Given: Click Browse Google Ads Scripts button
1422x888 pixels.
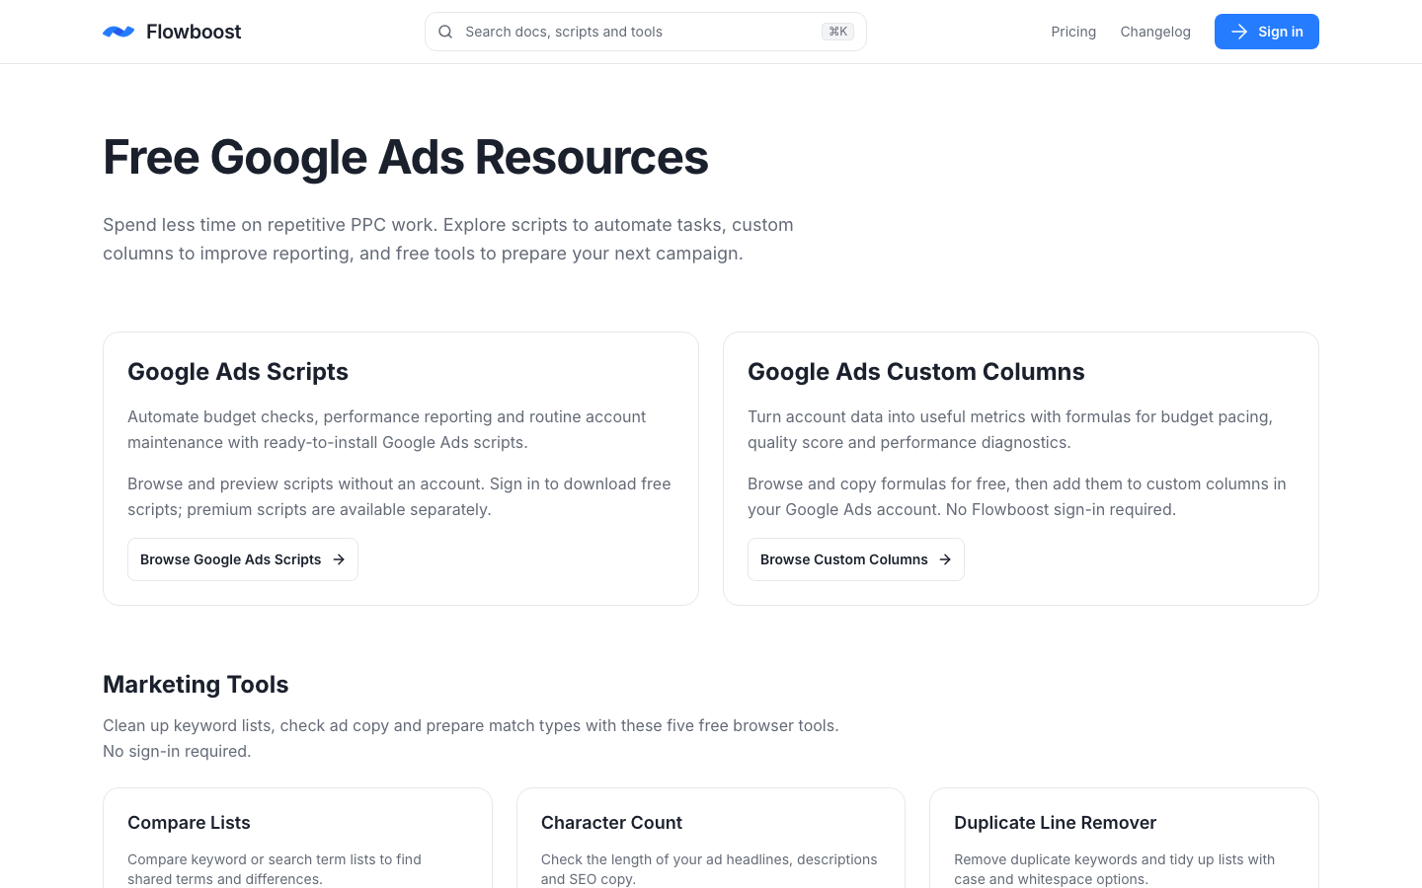Looking at the screenshot, I should coord(243,559).
